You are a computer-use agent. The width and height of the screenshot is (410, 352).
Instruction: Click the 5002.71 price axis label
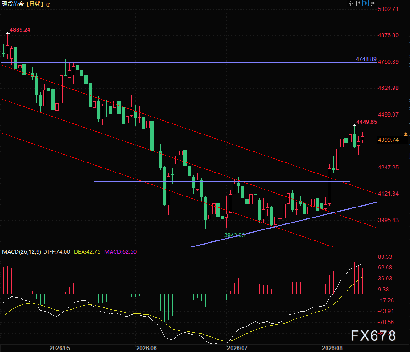pos(388,9)
